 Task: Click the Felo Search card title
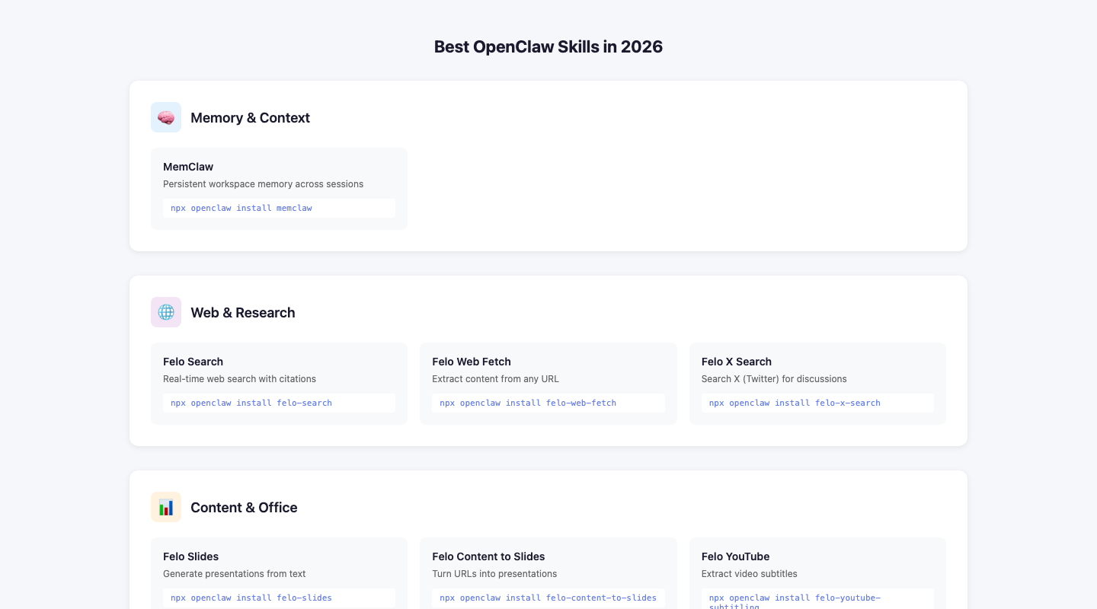193,362
